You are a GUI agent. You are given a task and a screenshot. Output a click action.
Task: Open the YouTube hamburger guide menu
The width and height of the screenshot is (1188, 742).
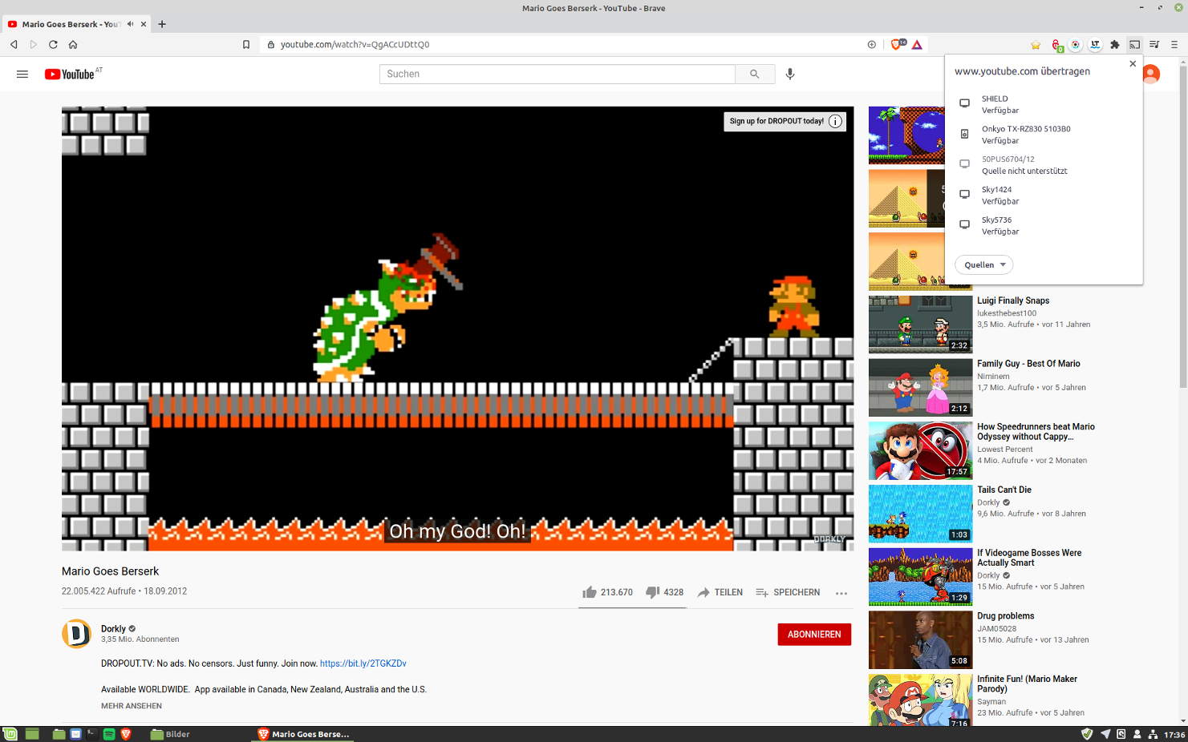(22, 74)
